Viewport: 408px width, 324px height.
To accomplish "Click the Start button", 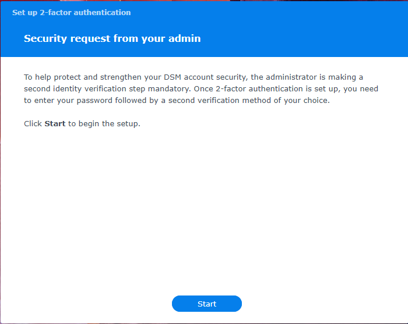I will coord(206,304).
